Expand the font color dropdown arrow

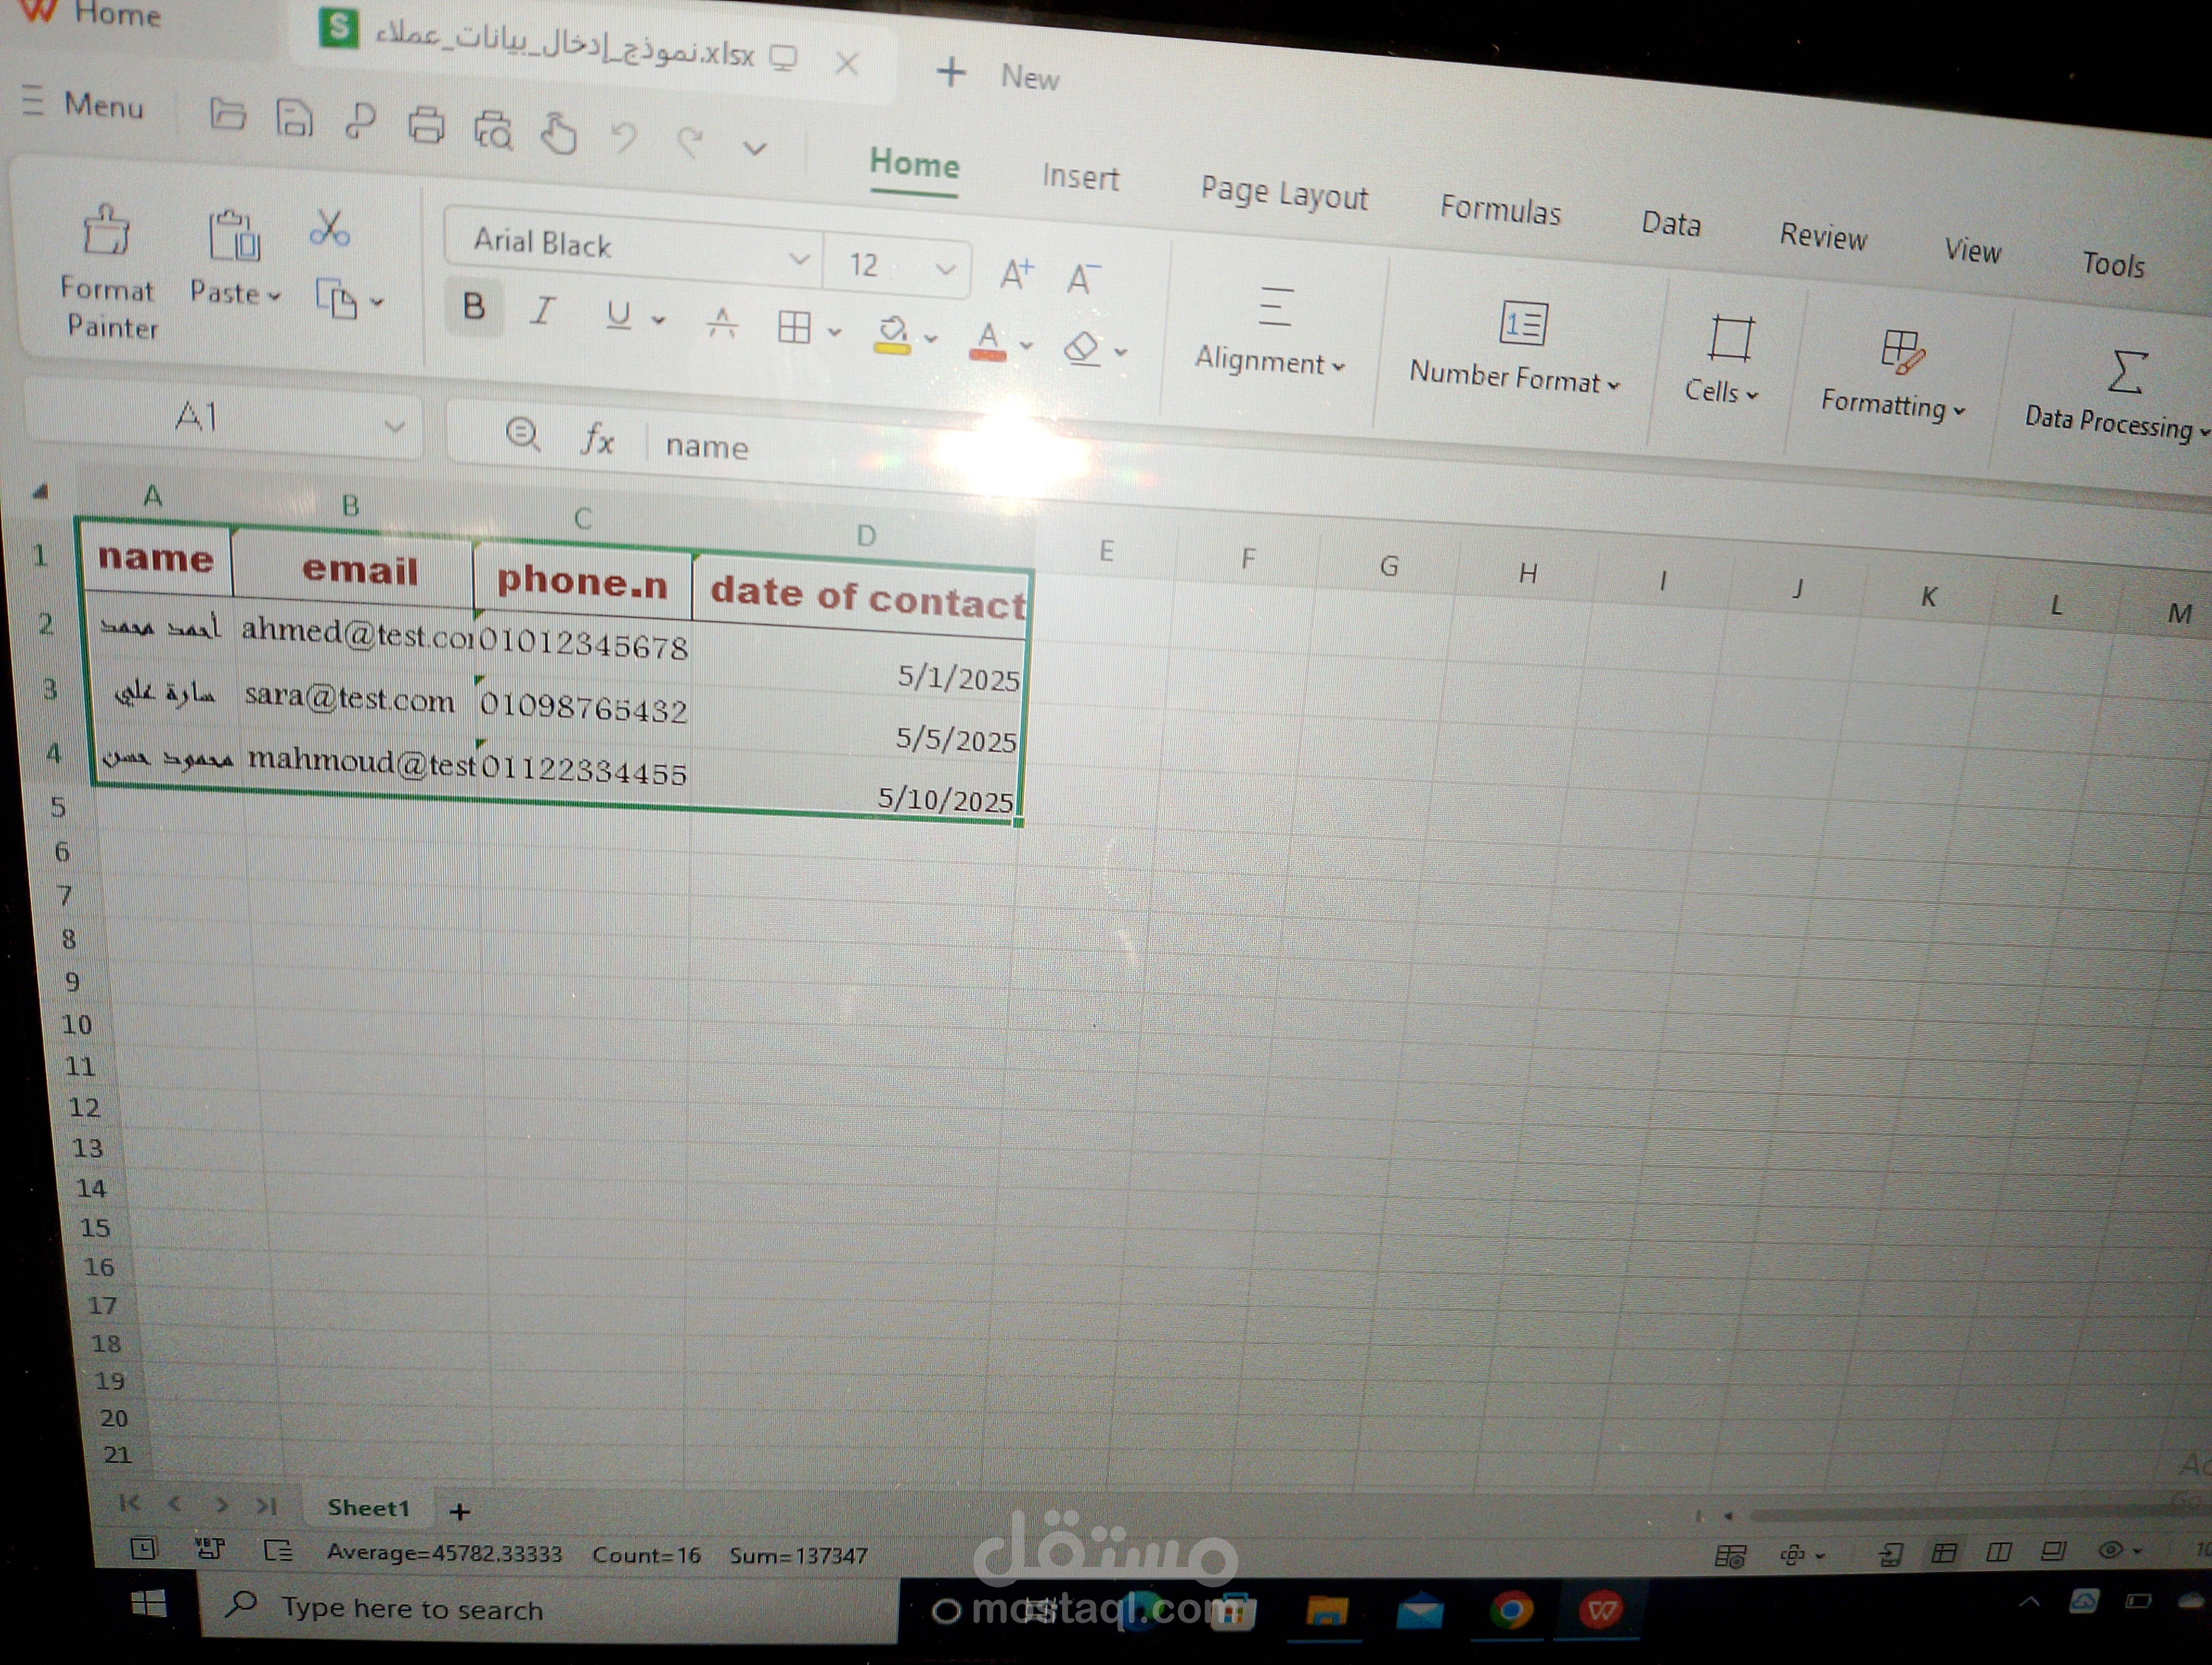point(1026,346)
